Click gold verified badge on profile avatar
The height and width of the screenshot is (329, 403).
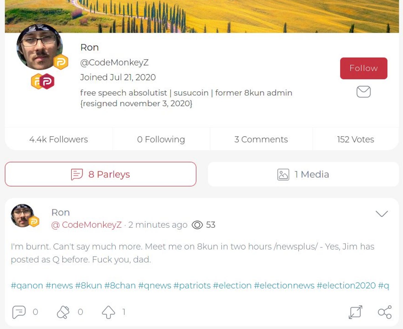61,62
